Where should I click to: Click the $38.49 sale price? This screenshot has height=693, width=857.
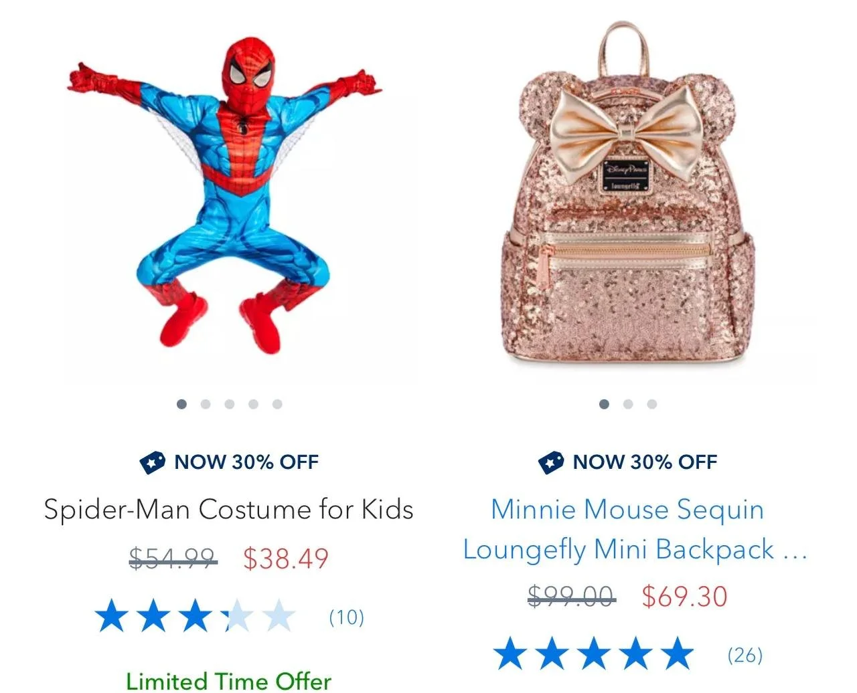(x=286, y=559)
